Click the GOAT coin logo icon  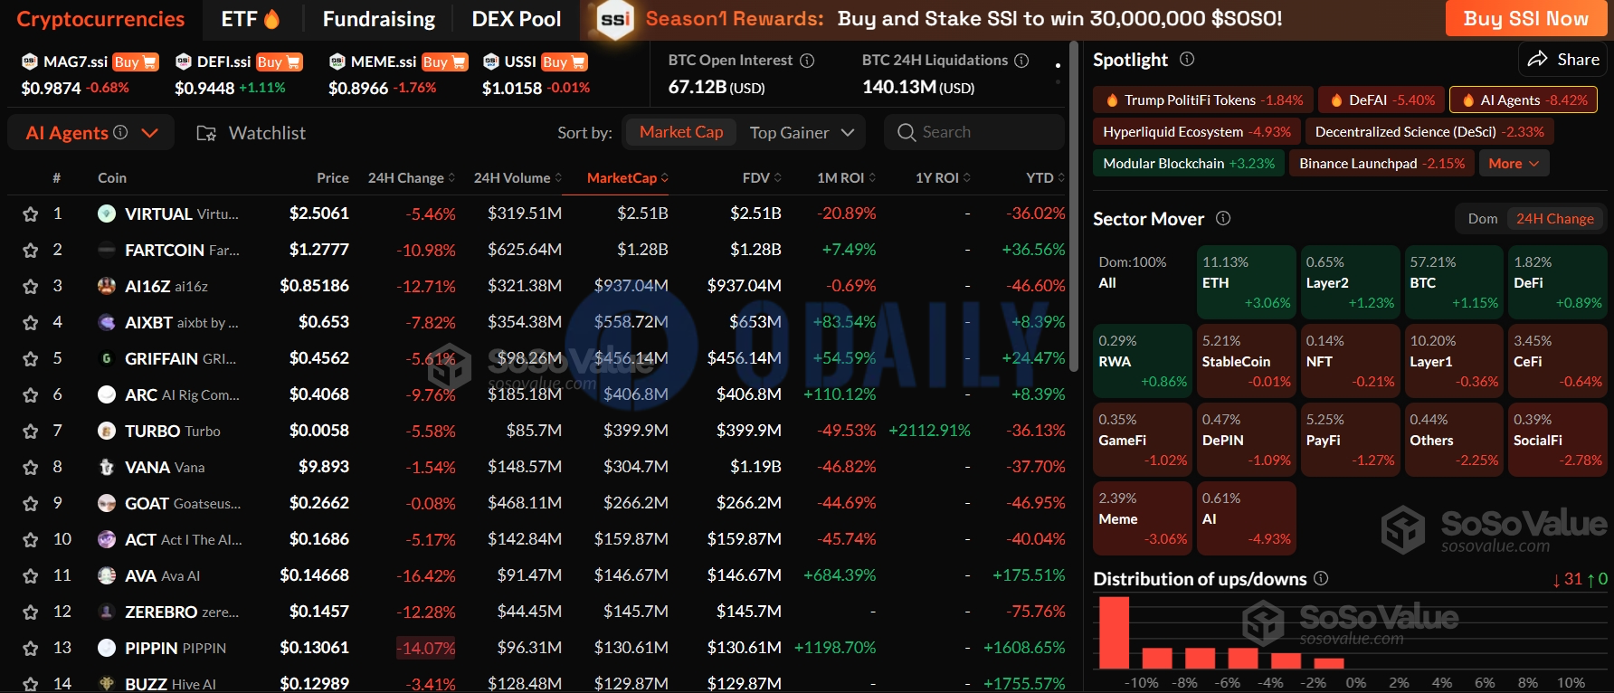pos(107,503)
